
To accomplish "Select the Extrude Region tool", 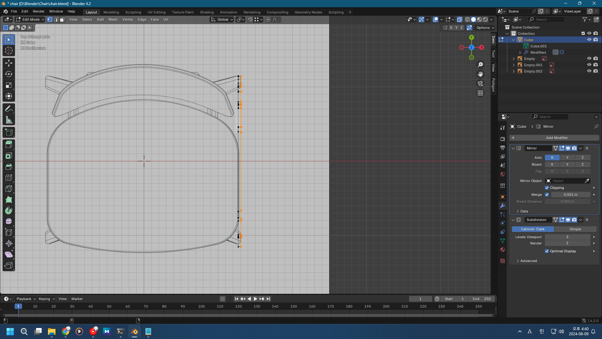I will (9, 145).
